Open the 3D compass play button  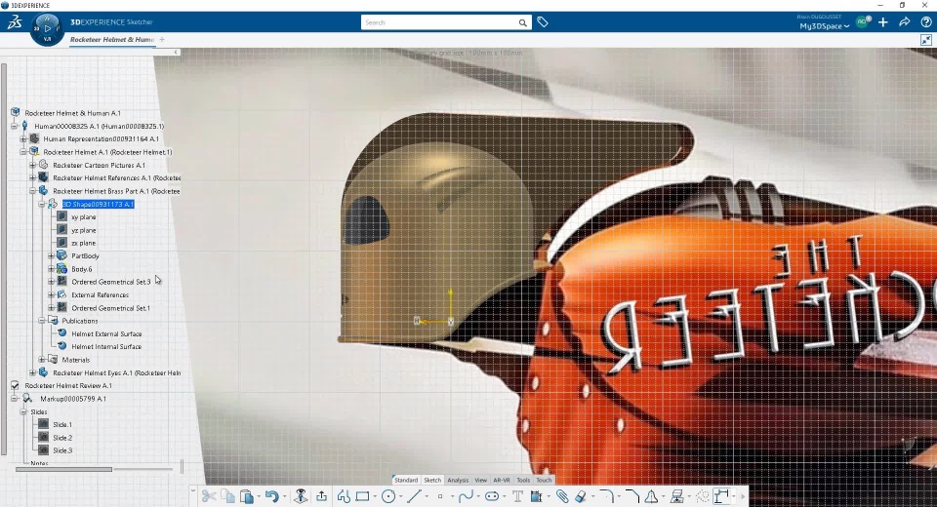click(47, 28)
